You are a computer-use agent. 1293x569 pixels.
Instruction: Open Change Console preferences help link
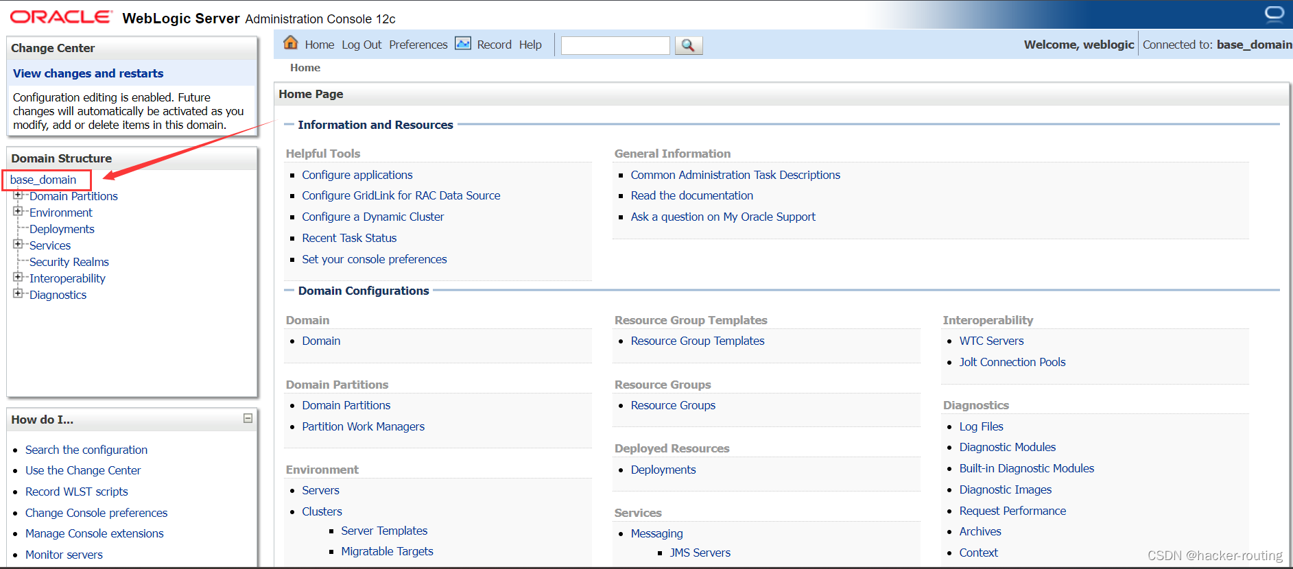click(96, 513)
